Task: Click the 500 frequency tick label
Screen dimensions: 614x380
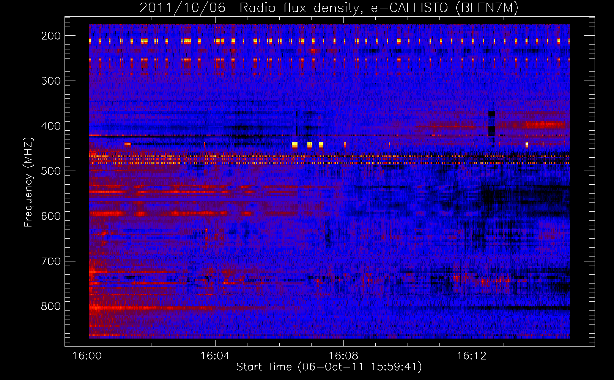Action: pyautogui.click(x=51, y=171)
